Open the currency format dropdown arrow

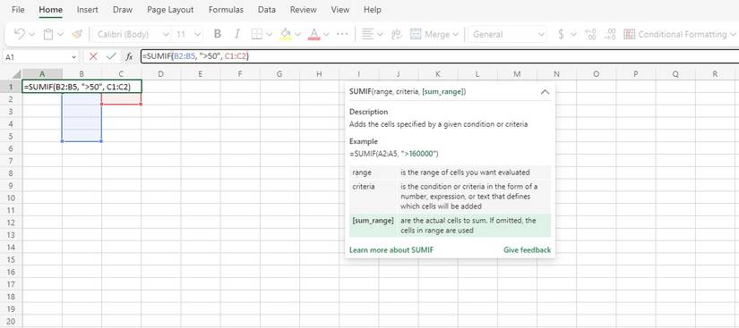pos(573,34)
